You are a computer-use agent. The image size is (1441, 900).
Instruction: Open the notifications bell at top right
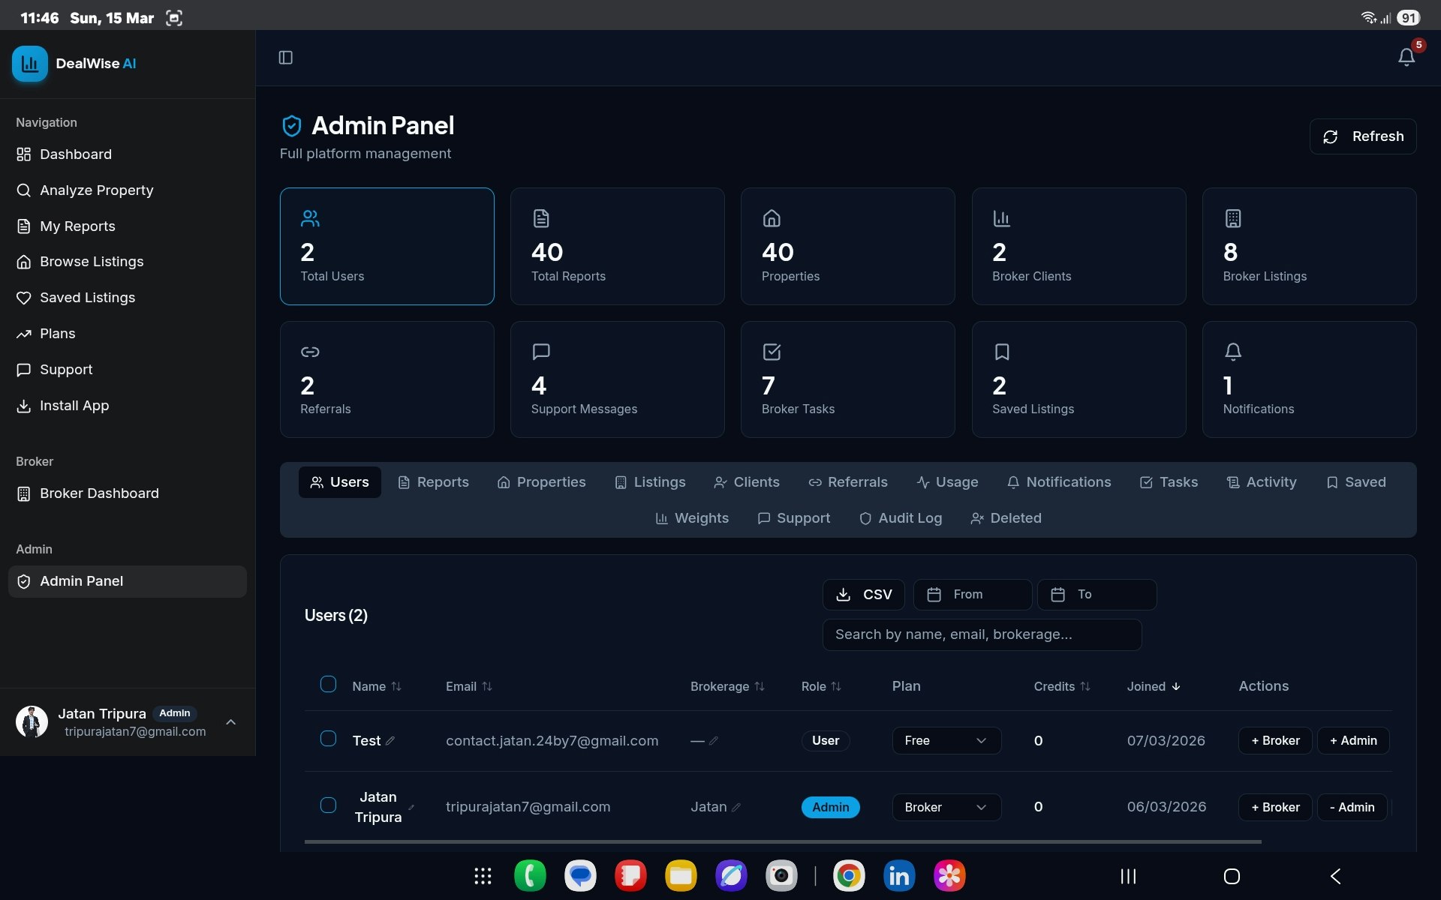tap(1405, 57)
